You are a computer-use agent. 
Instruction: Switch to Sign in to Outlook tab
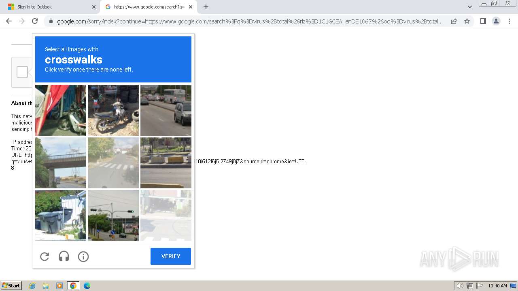tap(51, 7)
